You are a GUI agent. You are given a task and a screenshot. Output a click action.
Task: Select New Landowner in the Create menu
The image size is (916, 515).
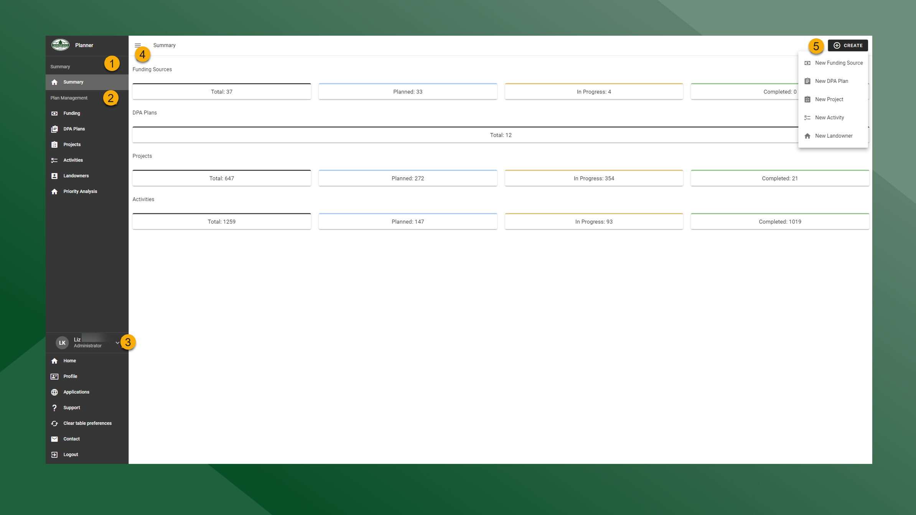(834, 135)
